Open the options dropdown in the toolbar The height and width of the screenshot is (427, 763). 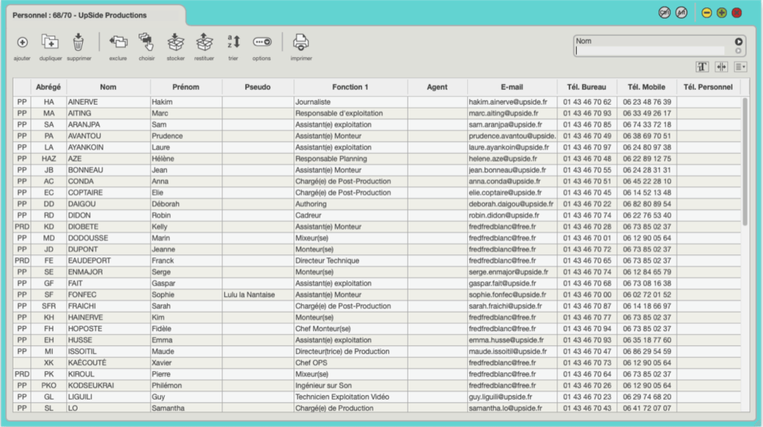pyautogui.click(x=262, y=42)
